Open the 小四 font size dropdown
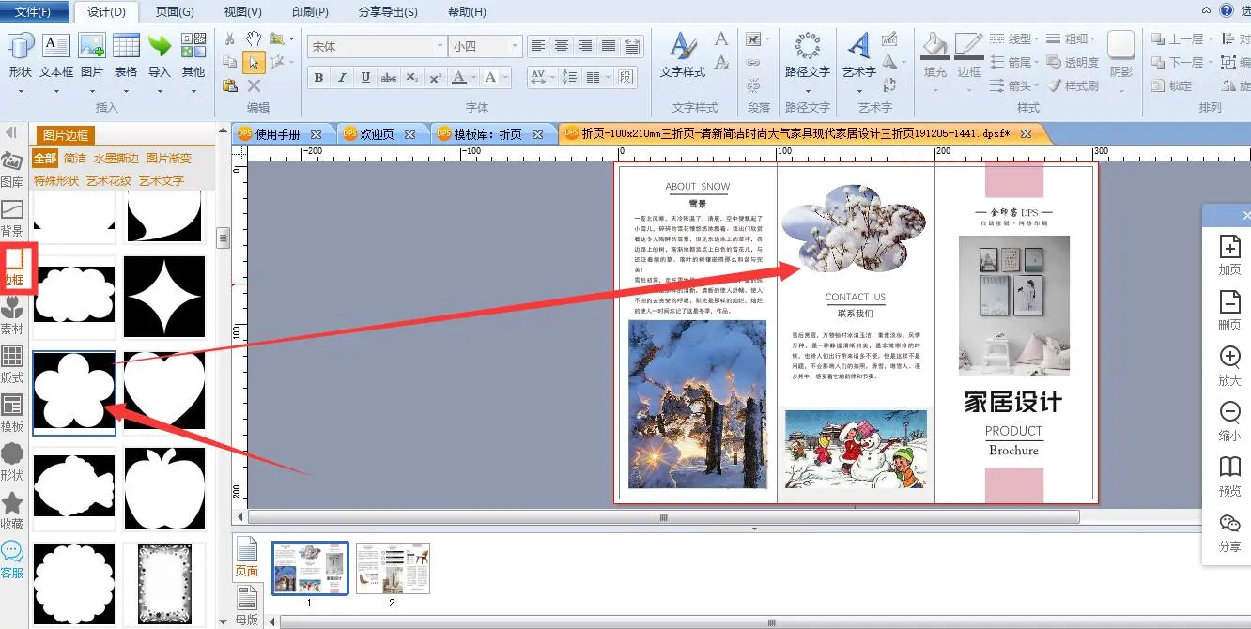Screen dimensions: 1251x629 514,46
